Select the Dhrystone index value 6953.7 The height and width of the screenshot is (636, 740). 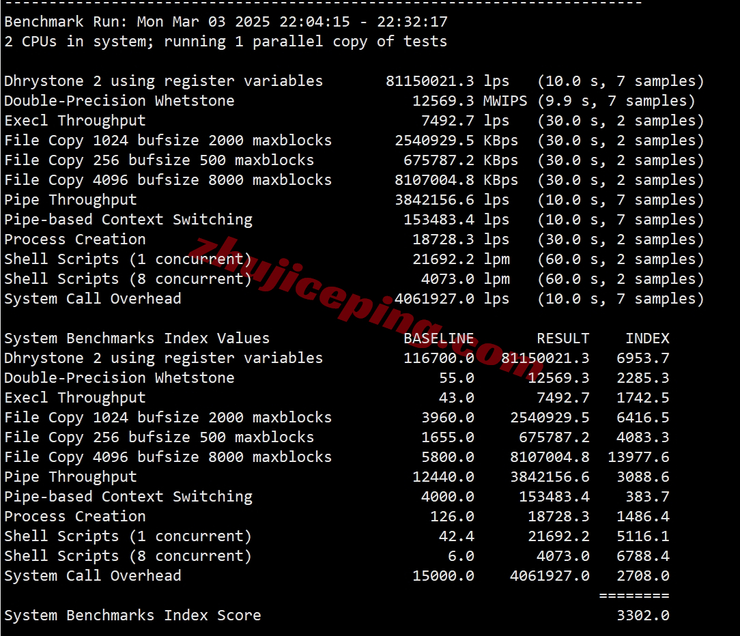coord(643,358)
